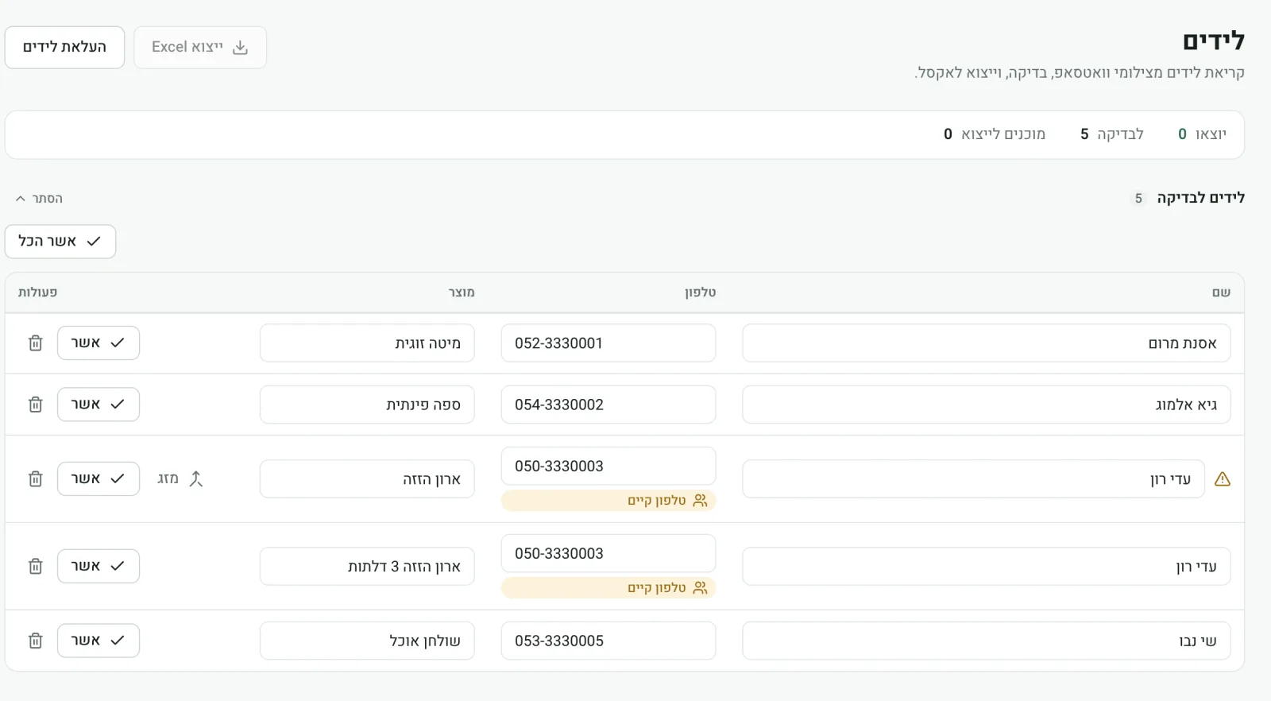Edit the name field גיא אלמוג

pyautogui.click(x=987, y=405)
